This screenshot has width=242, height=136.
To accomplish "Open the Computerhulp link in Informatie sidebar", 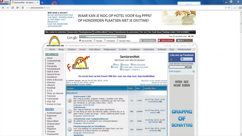I will [x=54, y=61].
